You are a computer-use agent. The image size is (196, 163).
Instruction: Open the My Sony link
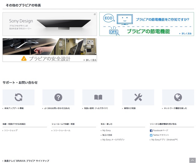click(x=107, y=130)
